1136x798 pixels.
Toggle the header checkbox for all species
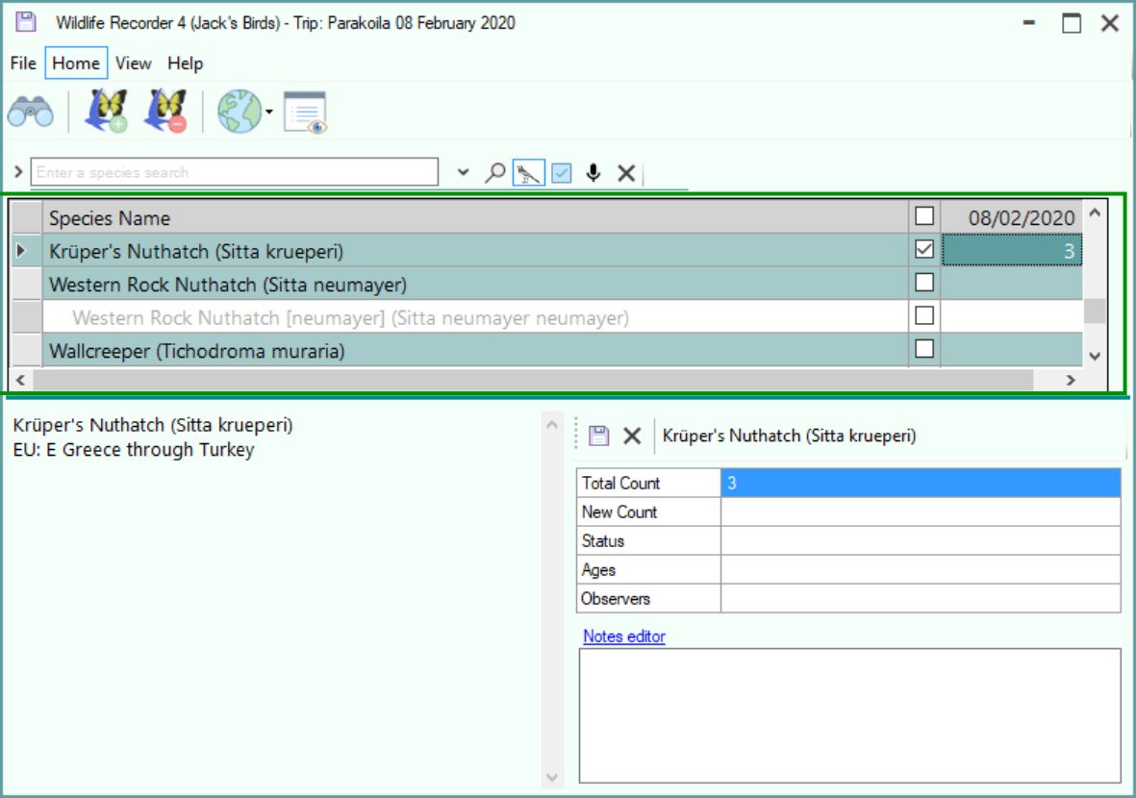coord(924,215)
